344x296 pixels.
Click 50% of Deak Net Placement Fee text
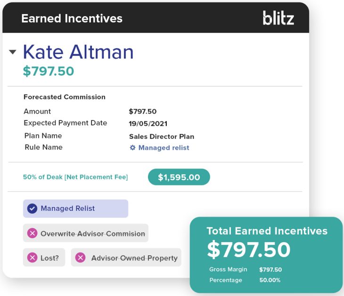point(75,177)
